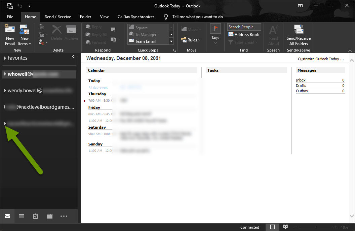Image resolution: width=355 pixels, height=231 pixels.
Task: Open the File menu
Action: (10, 17)
